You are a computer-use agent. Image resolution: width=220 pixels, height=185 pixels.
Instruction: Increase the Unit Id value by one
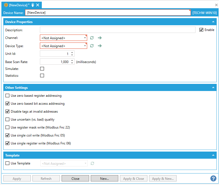[72, 53]
